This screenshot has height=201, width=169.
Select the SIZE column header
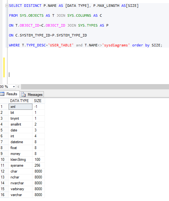(38, 101)
